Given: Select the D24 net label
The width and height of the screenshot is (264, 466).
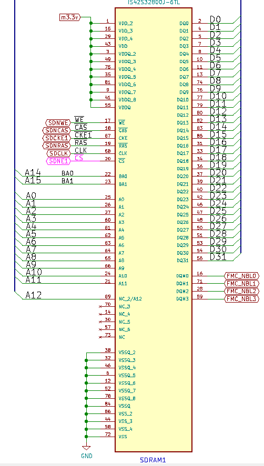Looking at the screenshot, I should pyautogui.click(x=218, y=203).
